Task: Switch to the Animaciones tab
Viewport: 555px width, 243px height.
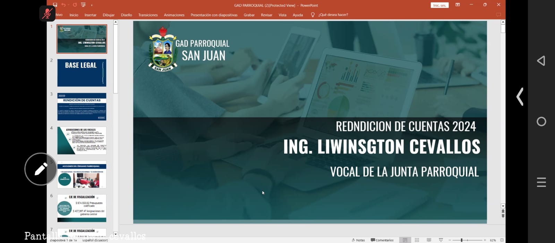Action: tap(174, 15)
